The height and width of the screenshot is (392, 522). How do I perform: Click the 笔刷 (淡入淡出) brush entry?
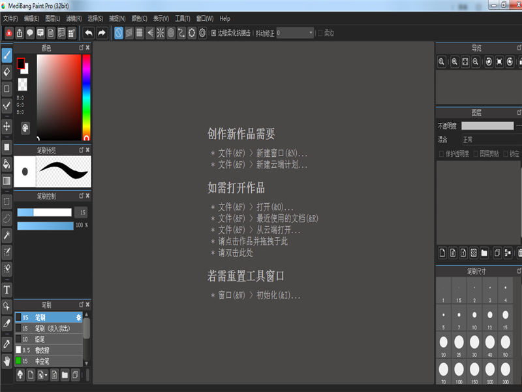48,329
